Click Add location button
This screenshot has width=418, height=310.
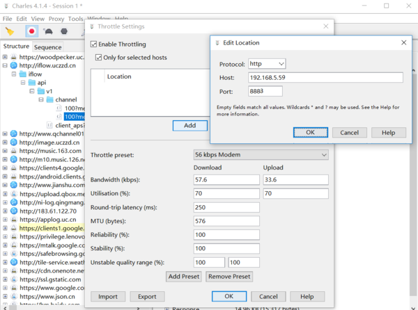189,126
